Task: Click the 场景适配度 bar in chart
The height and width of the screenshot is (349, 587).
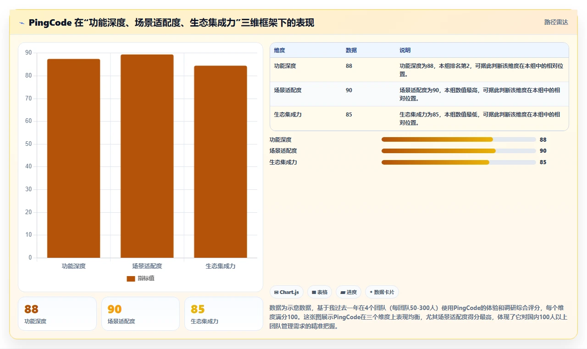Action: click(147, 156)
